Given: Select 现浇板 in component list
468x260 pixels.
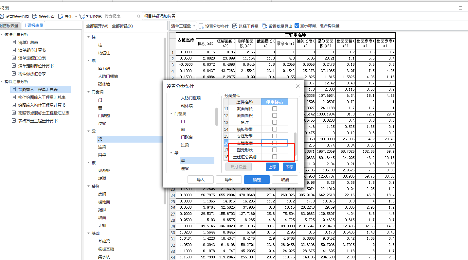Looking at the screenshot, I should coord(104,170).
